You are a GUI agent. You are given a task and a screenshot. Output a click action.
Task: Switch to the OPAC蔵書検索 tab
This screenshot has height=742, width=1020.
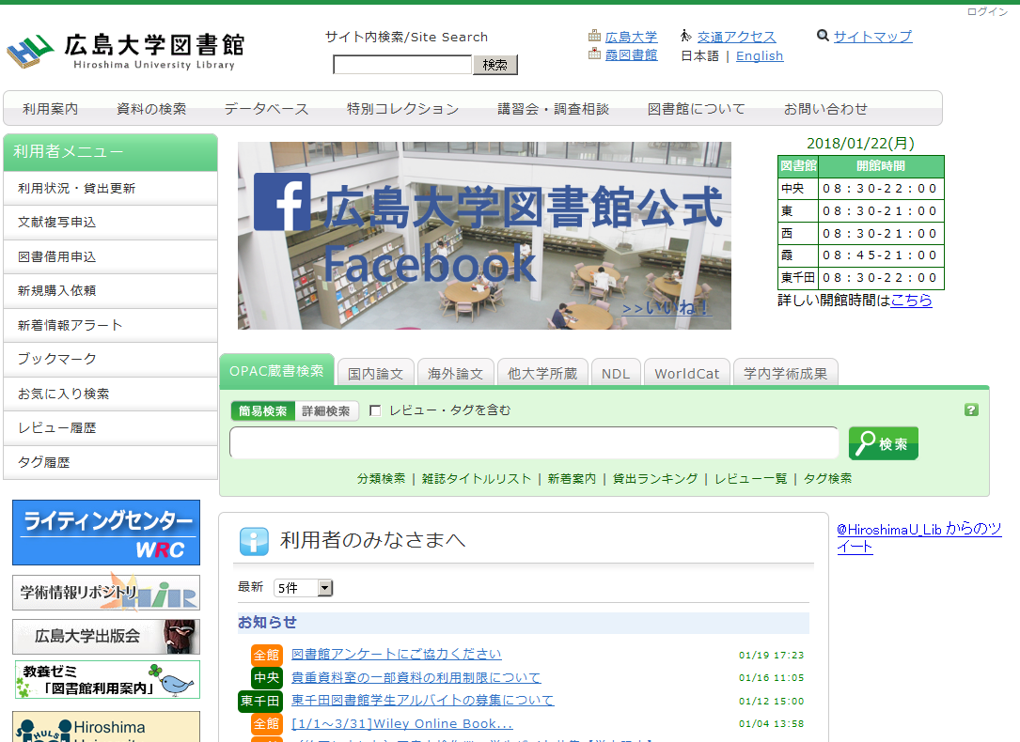(x=276, y=371)
